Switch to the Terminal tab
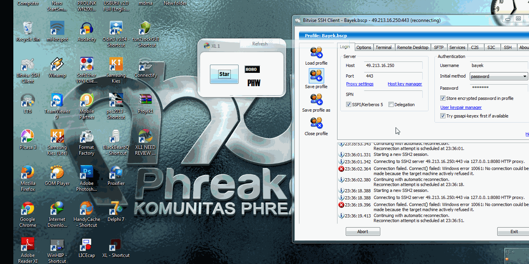 (x=383, y=47)
